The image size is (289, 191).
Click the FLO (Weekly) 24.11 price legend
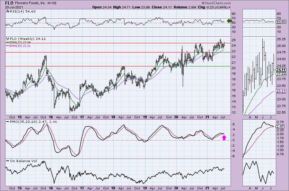[x=28, y=39]
